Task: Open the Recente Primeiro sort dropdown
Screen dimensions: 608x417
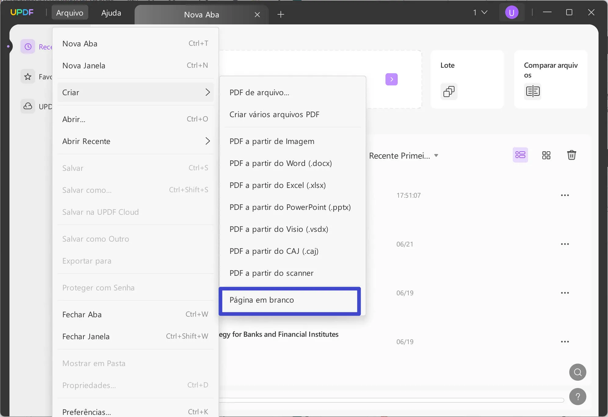Action: tap(404, 156)
